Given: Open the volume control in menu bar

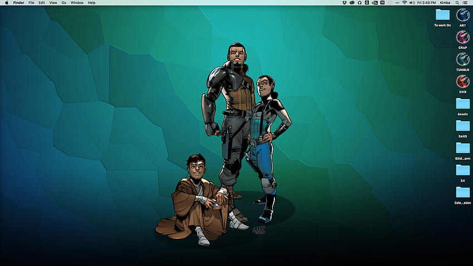Looking at the screenshot, I should [x=412, y=3].
